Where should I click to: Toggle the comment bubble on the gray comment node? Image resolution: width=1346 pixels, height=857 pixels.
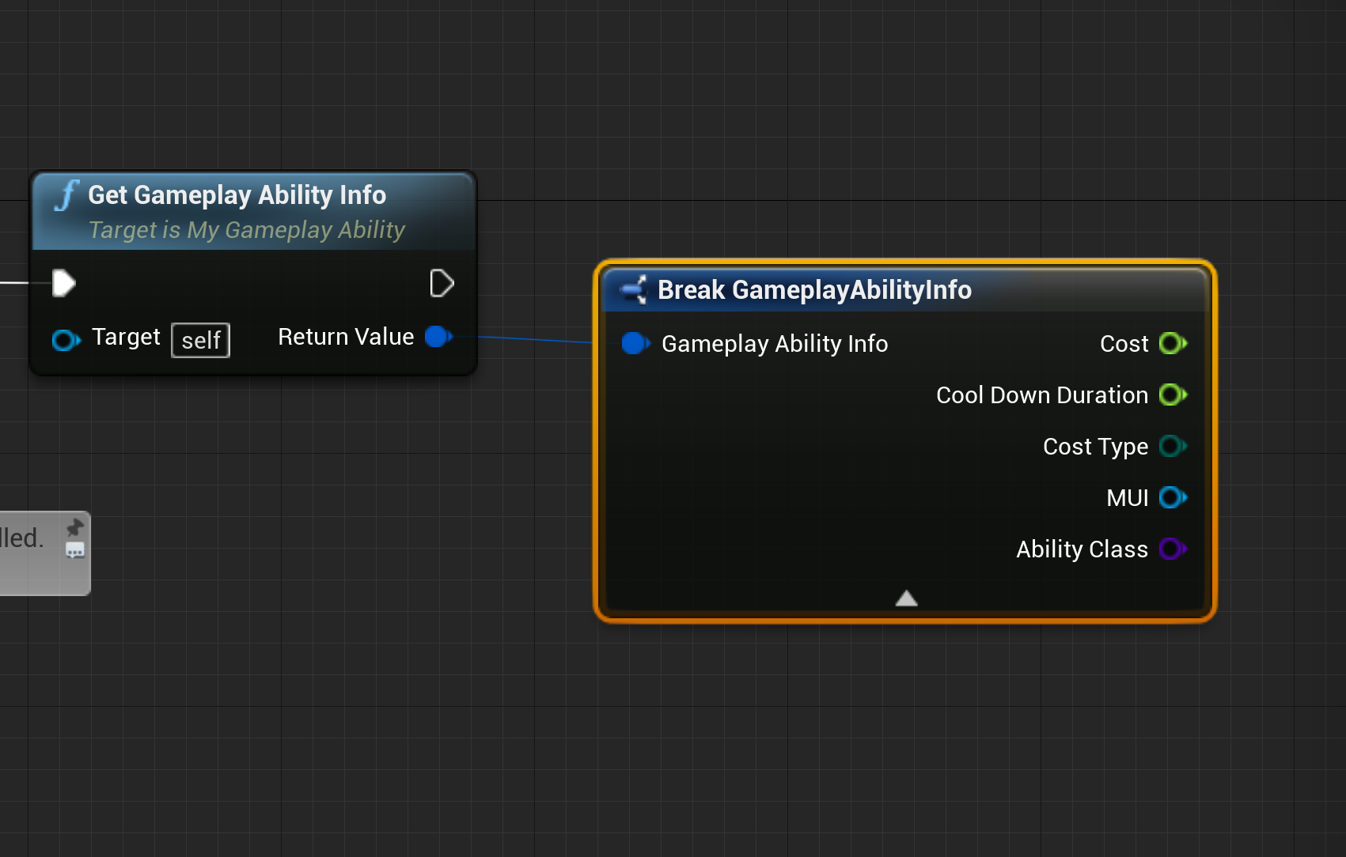tap(75, 551)
